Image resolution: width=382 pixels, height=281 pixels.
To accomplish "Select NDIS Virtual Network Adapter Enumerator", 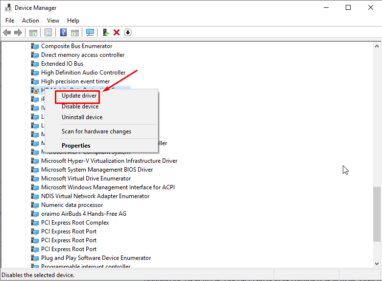I will (x=95, y=196).
